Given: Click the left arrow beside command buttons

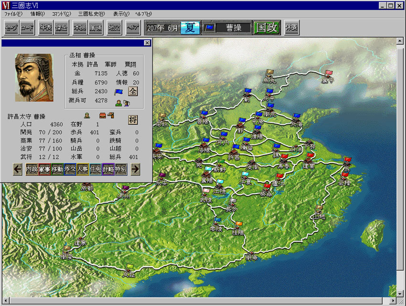Looking at the screenshot, I should [18, 169].
